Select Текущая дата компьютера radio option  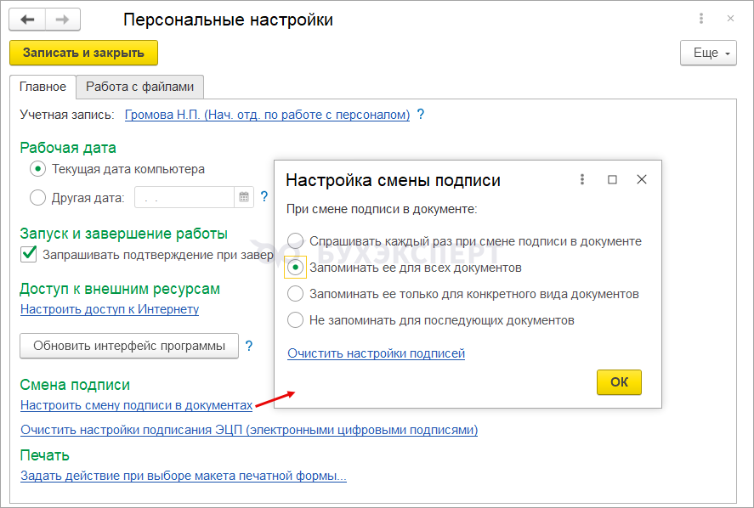(37, 169)
